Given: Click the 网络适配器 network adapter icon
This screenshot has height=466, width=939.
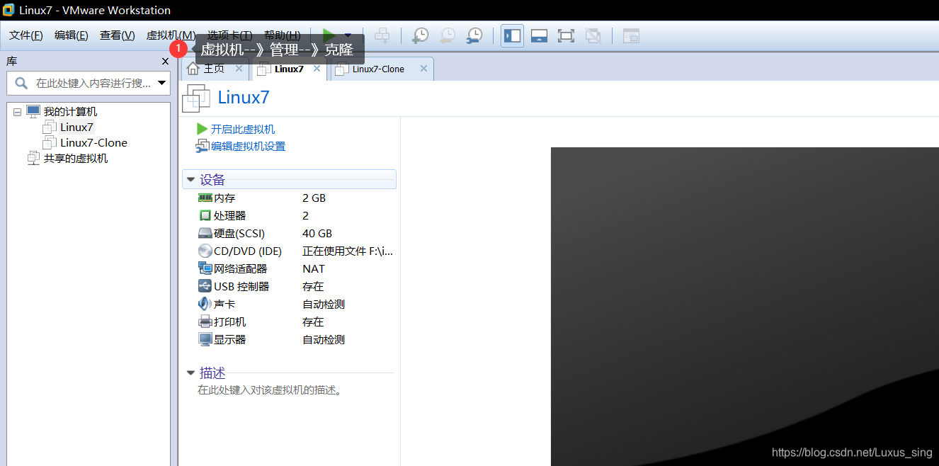Looking at the screenshot, I should 205,269.
